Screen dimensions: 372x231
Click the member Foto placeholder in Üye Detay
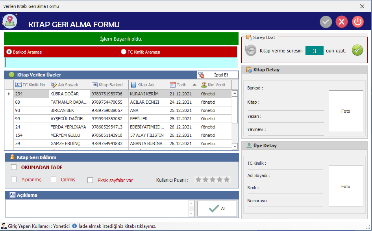click(346, 186)
